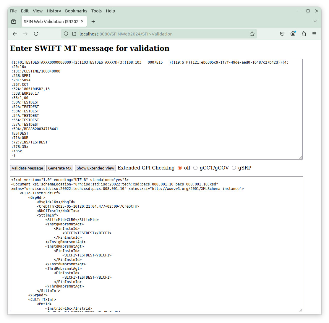Open the Firefox View icon

[x=14, y=21]
